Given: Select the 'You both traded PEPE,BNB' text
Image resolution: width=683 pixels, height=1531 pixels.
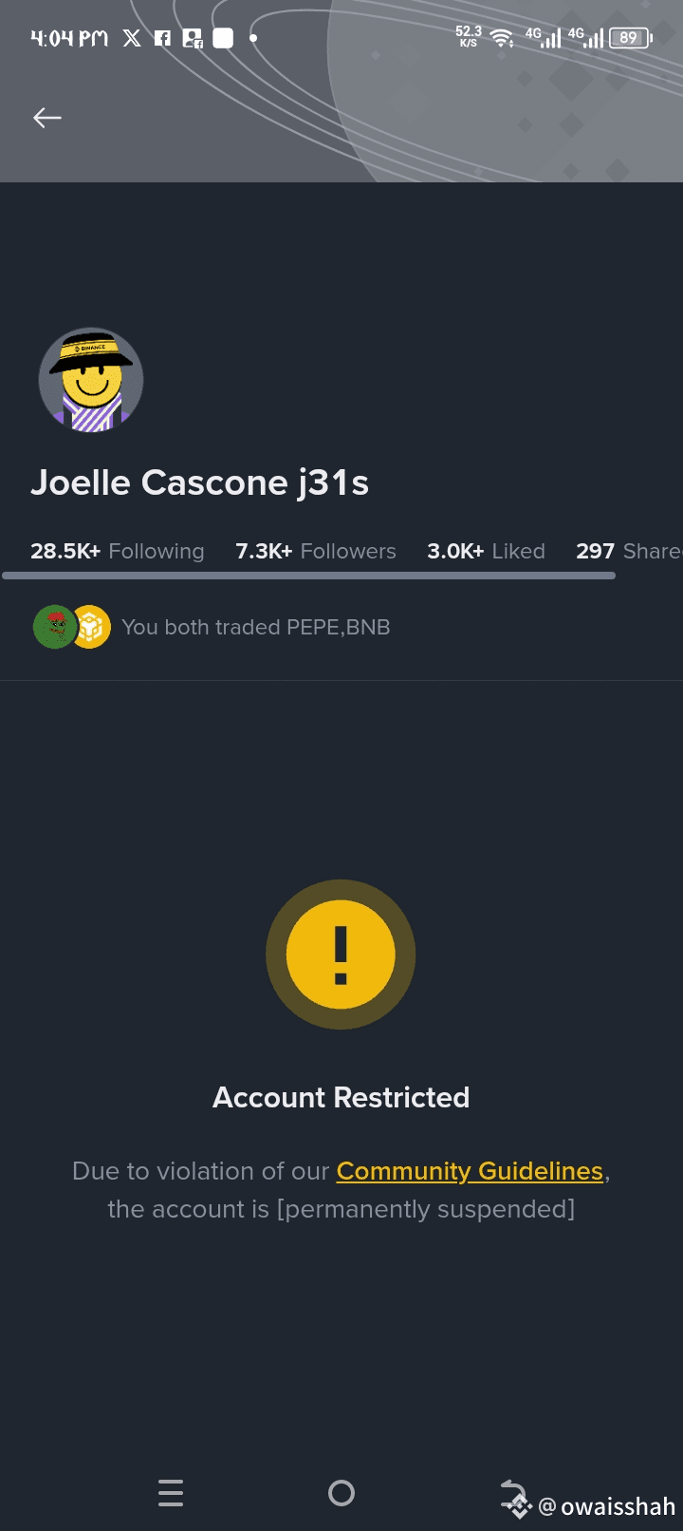Looking at the screenshot, I should 256,627.
